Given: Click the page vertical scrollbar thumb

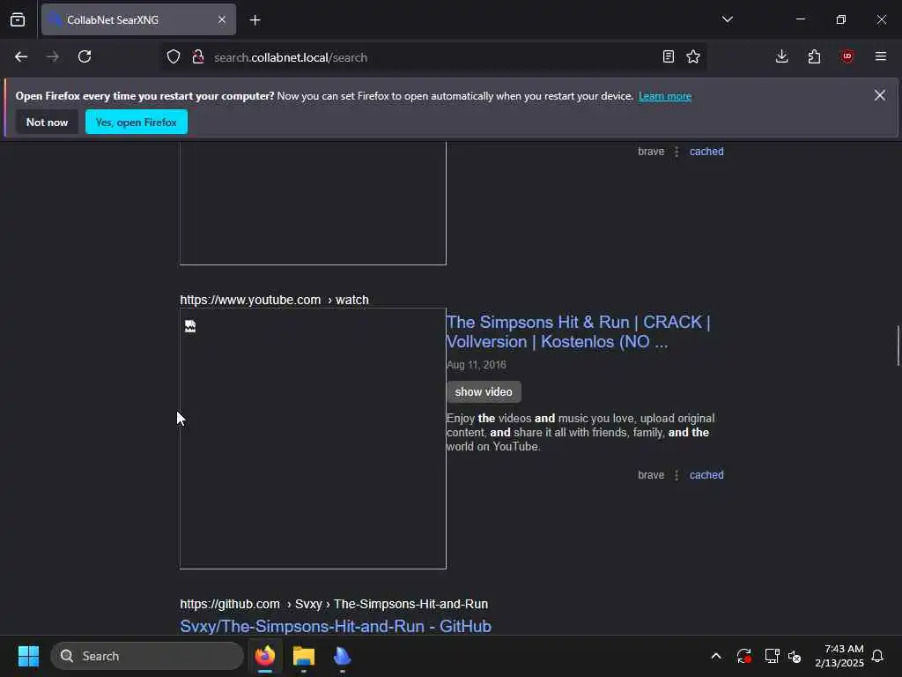Looking at the screenshot, I should [898, 346].
